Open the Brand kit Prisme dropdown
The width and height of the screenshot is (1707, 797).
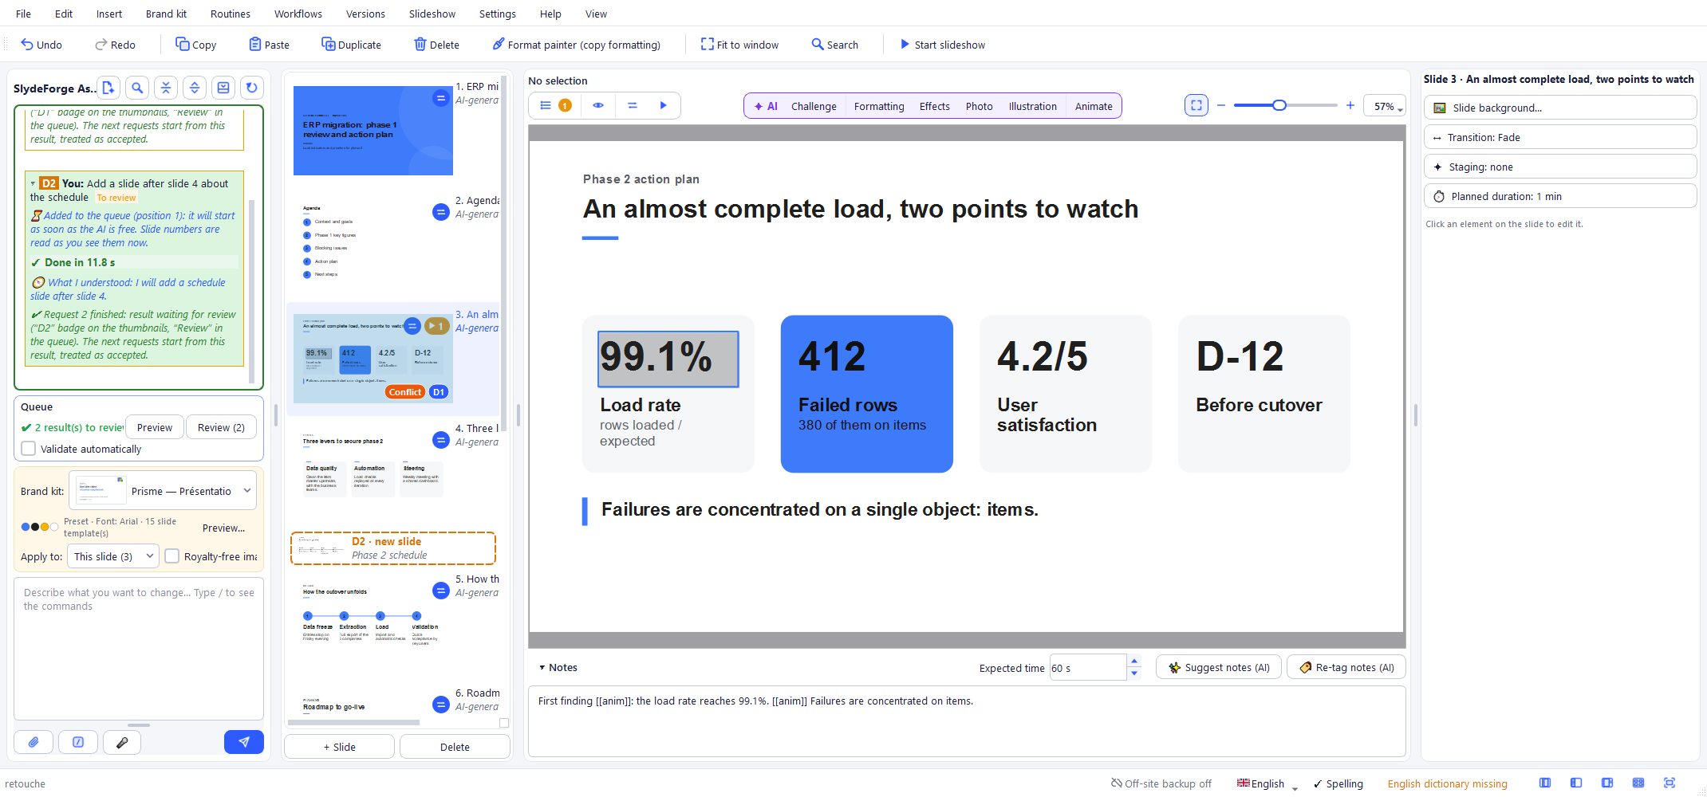pyautogui.click(x=163, y=491)
